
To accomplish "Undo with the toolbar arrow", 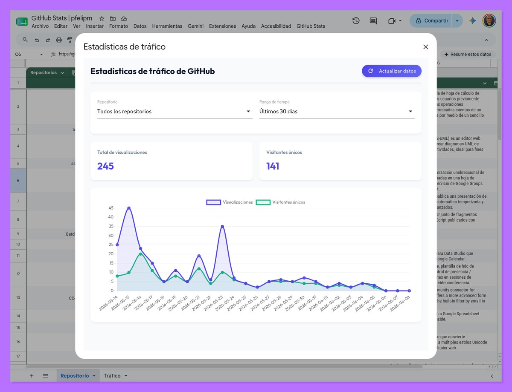I will [37, 40].
